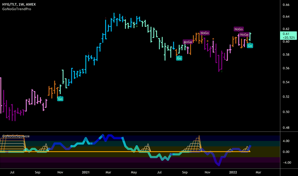The height and width of the screenshot is (176, 298).
Task: Click the first Nov label on time axis
Action: tap(60, 172)
